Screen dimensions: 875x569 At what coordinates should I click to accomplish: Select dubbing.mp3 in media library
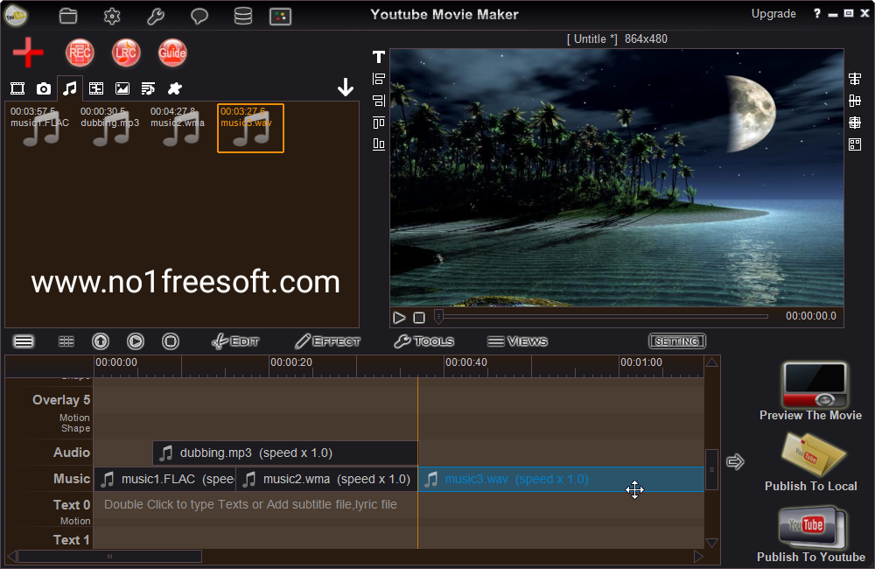(110, 127)
